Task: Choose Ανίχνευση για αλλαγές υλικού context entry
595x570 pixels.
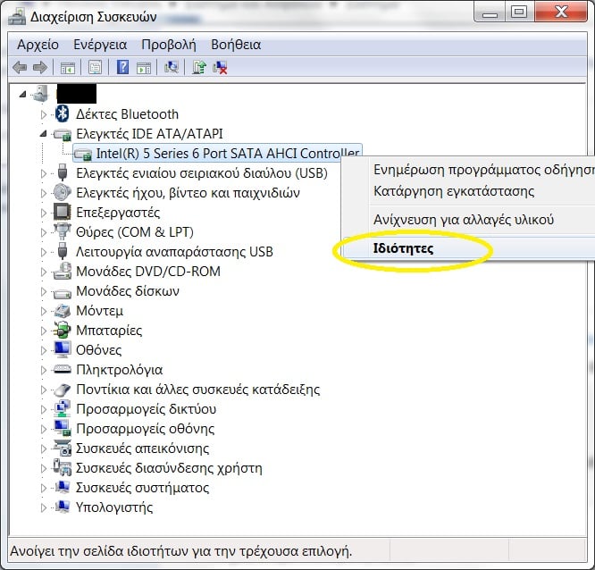Action: 464,220
